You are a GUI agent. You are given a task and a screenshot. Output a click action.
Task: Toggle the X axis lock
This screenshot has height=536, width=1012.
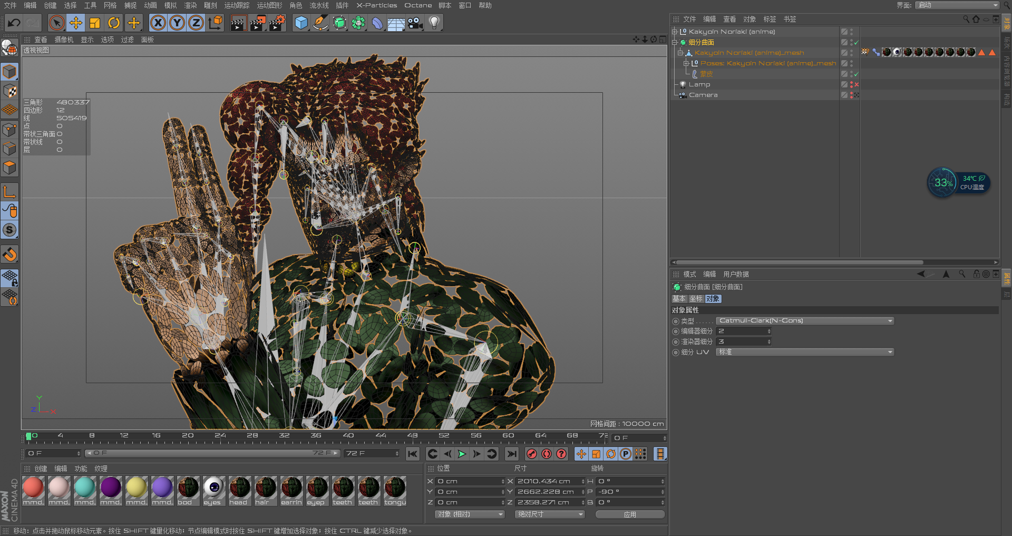click(x=158, y=23)
